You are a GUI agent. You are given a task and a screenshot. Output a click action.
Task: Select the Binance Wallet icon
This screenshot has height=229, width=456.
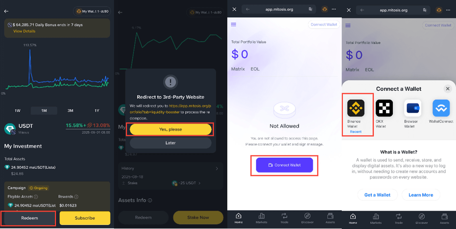point(356,108)
